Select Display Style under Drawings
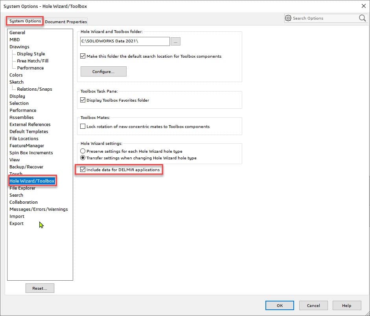This screenshot has width=370, height=316. pyautogui.click(x=31, y=54)
